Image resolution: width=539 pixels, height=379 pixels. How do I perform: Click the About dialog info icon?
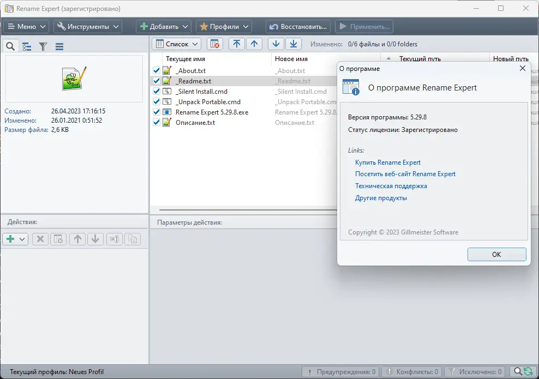click(x=351, y=87)
